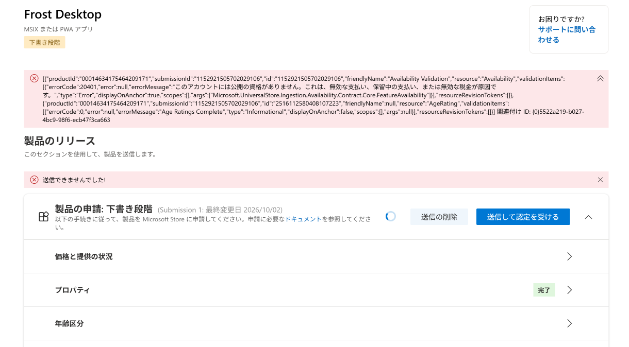
Task: Expand プロパティ row chevron
Action: click(x=570, y=290)
